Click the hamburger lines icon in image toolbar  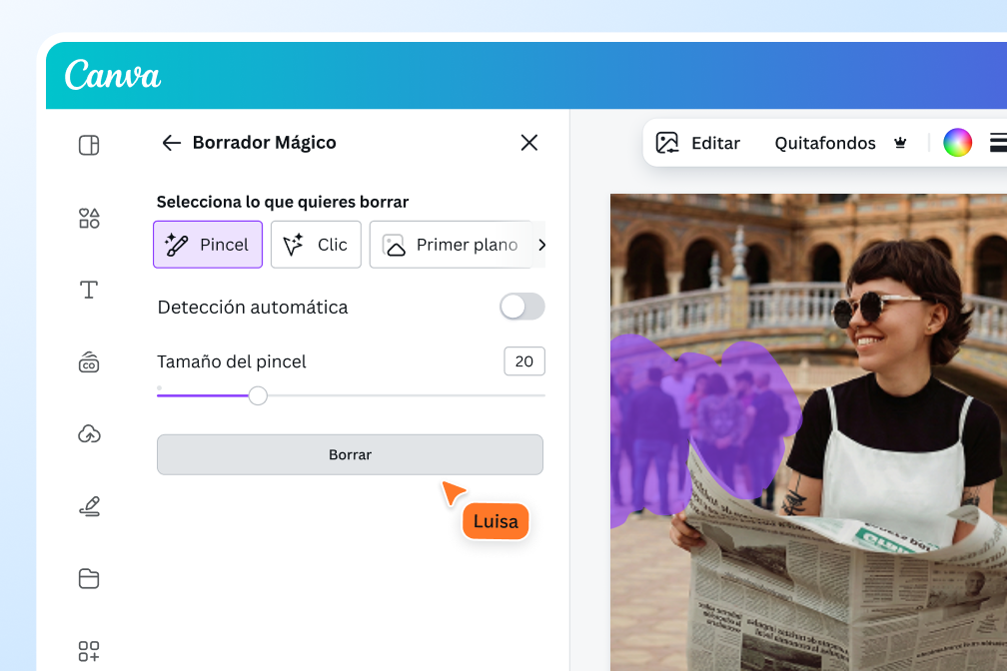click(998, 143)
